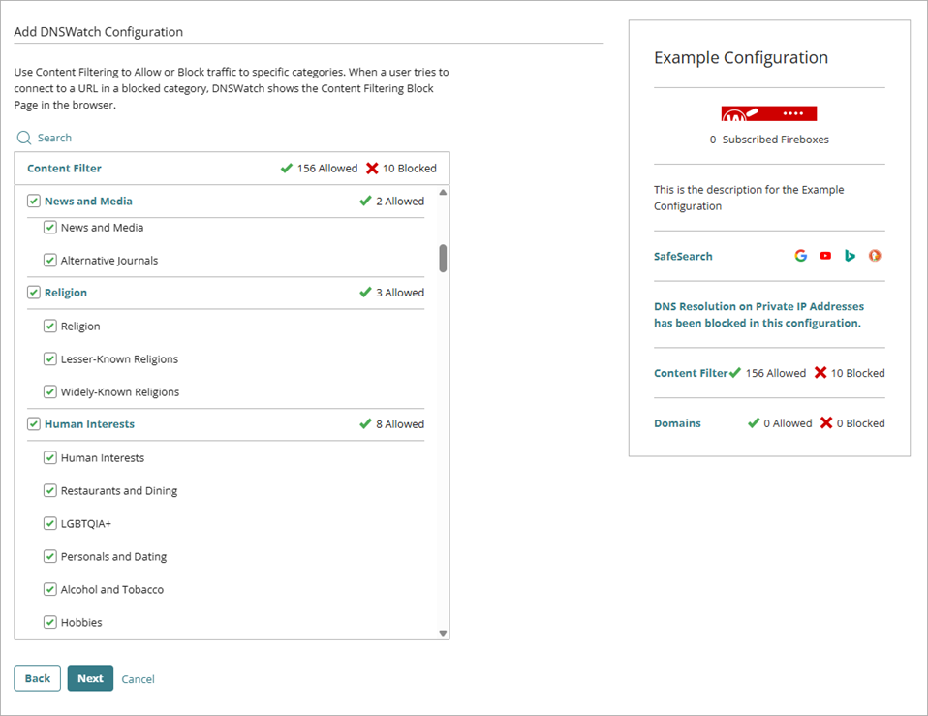Click the category list scrollbar thumb
928x716 pixels.
[443, 258]
